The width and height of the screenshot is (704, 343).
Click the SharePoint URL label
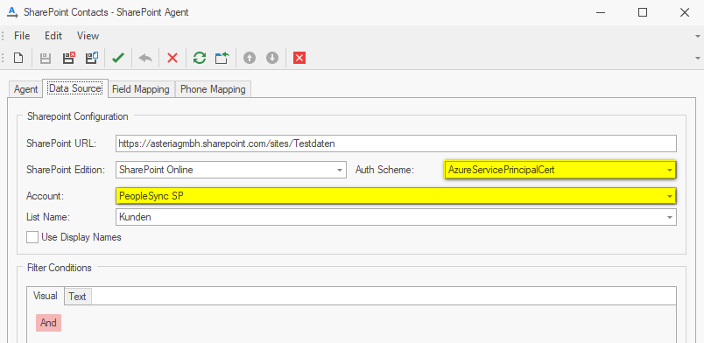(61, 143)
